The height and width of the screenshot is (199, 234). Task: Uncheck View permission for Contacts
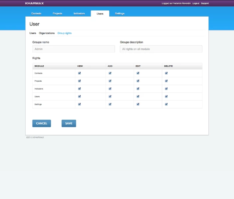coord(79,73)
